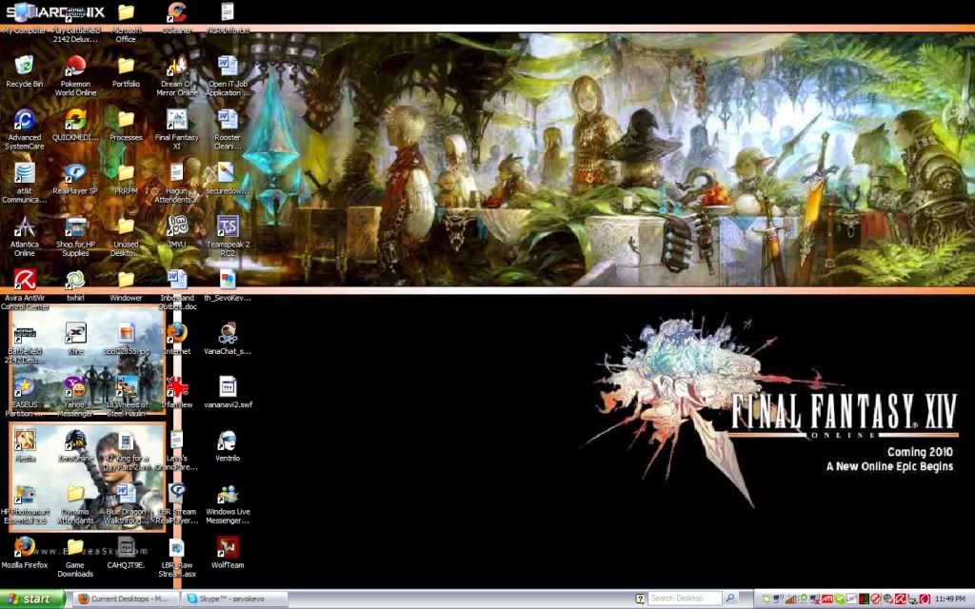Image resolution: width=975 pixels, height=609 pixels.
Task: Click the Windows Start button
Action: coord(31,599)
